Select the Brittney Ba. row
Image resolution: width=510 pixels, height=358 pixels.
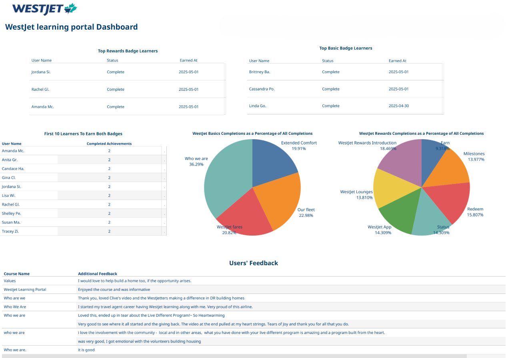pos(345,72)
